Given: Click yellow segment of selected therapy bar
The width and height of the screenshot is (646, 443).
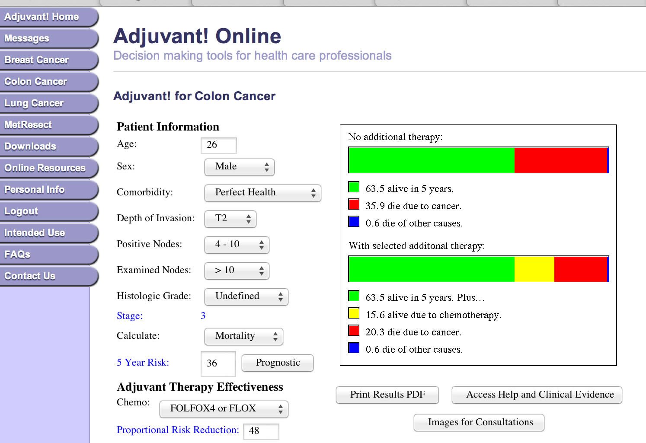Looking at the screenshot, I should 534,269.
